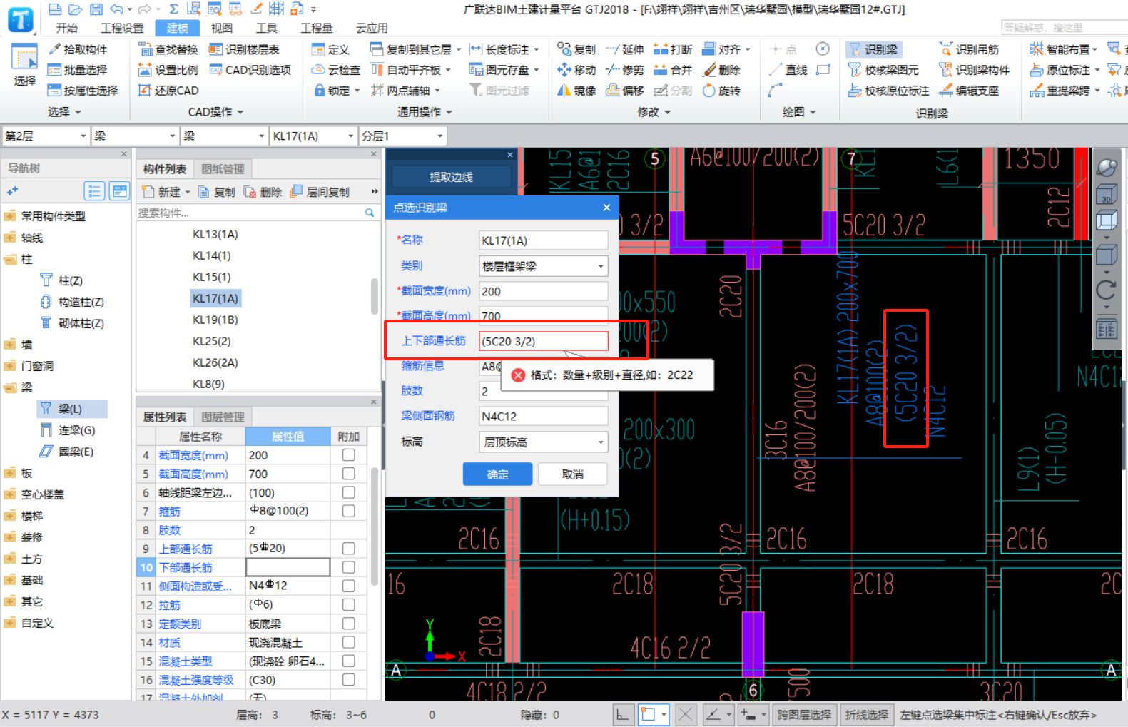Screen dimensions: 1128x727
Task: Activate the 识别梁 identify beam tool
Action: (x=873, y=49)
